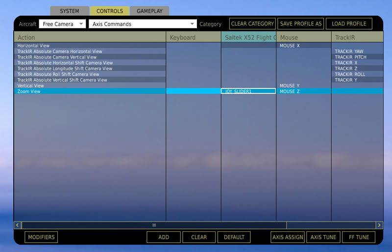
Task: Click the CLEAR button at the bottom
Action: (198, 237)
